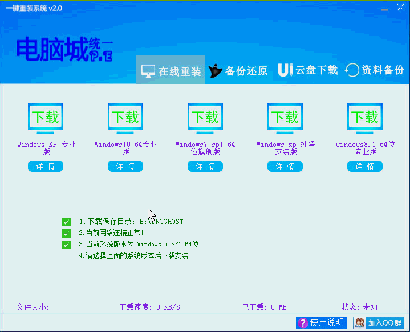Open the 在线重装 tab

coord(171,70)
